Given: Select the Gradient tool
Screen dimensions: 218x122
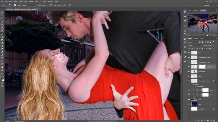Looking at the screenshot, I should pos(2,46).
